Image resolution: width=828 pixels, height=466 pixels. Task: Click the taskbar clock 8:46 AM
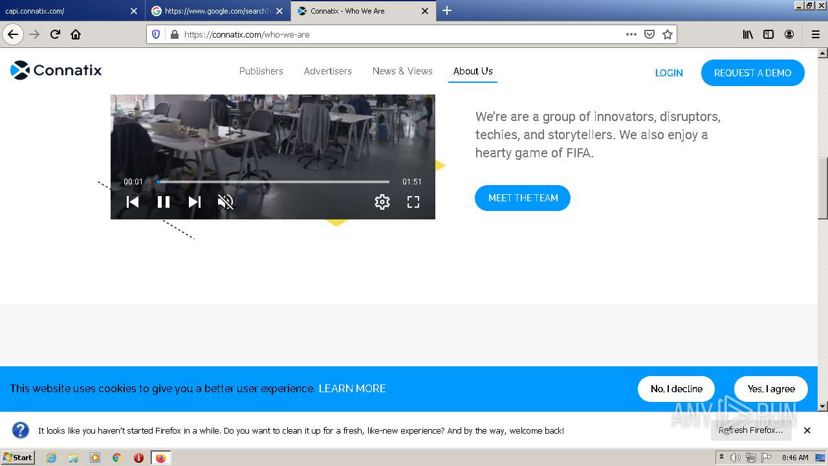795,458
